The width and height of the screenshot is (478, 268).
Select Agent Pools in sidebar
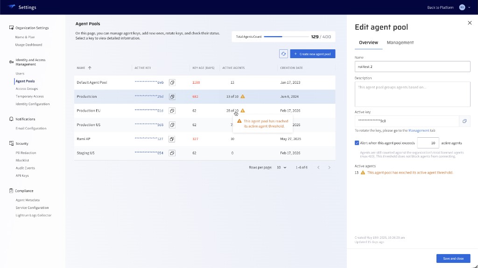point(25,81)
